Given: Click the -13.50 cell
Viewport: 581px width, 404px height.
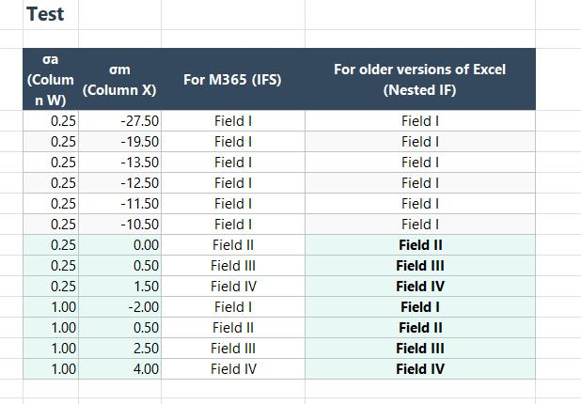Looking at the screenshot, I should [x=119, y=163].
